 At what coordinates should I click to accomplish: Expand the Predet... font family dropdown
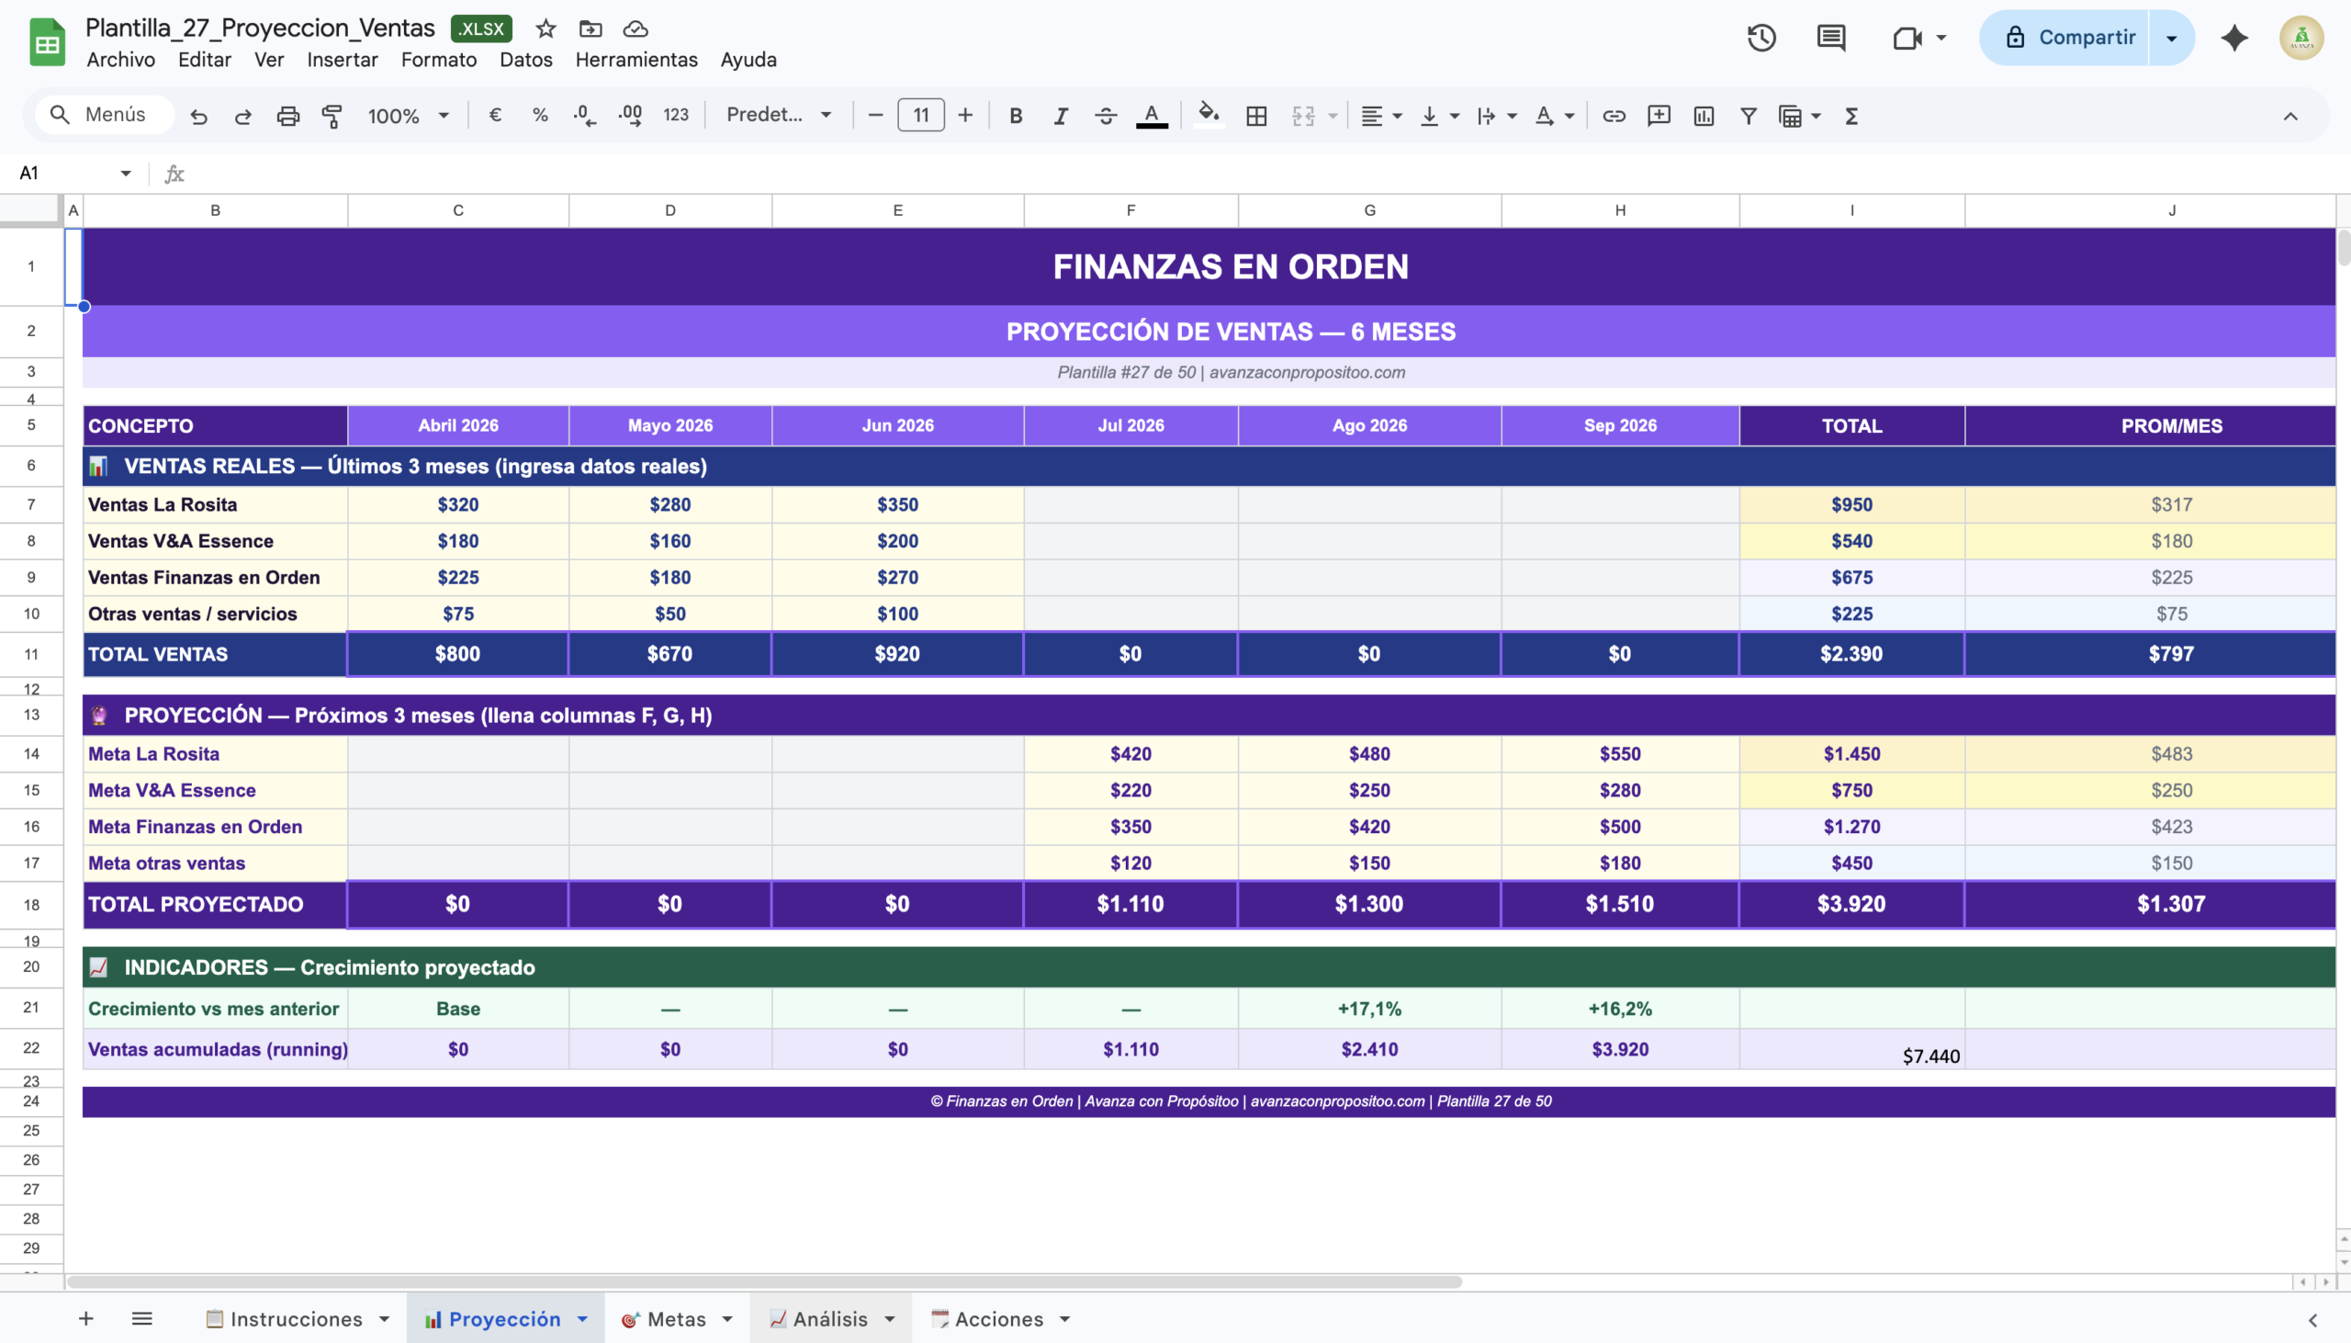(x=779, y=116)
